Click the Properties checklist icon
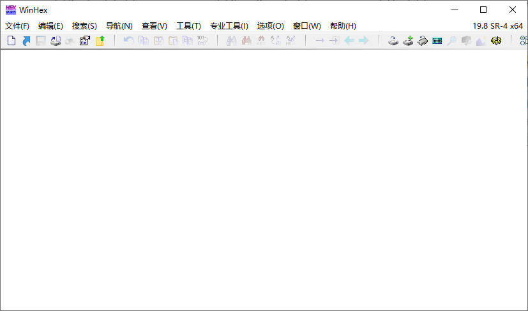Screen dimensions: 528x311 tap(84, 41)
